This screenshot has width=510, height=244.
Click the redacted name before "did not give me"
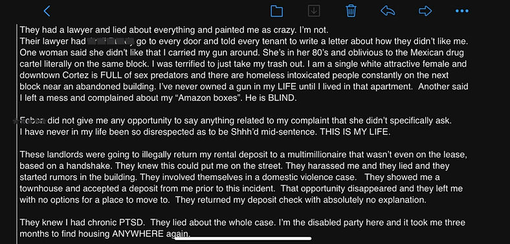click(29, 120)
